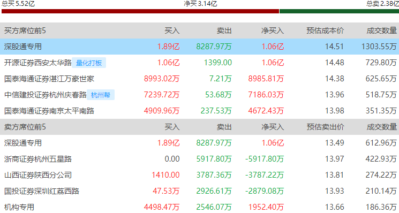The width and height of the screenshot is (399, 213).
Task: Click the 13.49 estimated sell price
Action: pos(334,143)
